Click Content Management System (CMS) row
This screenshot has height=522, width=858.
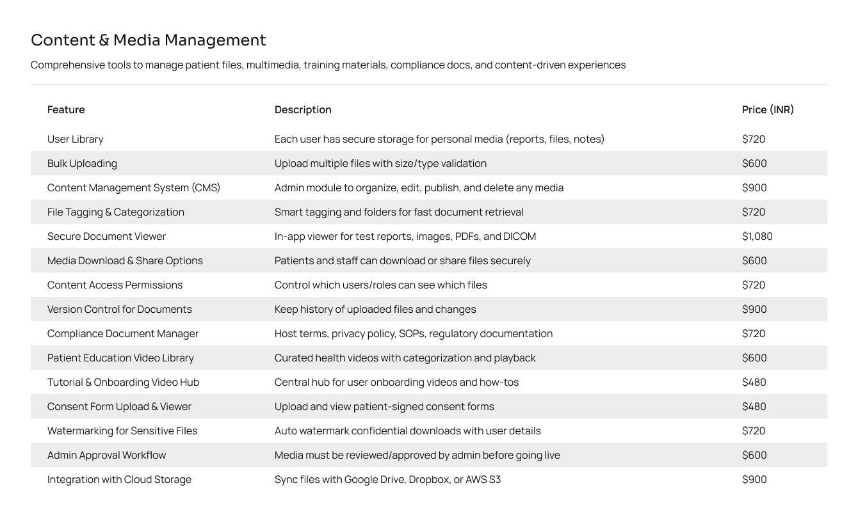429,187
